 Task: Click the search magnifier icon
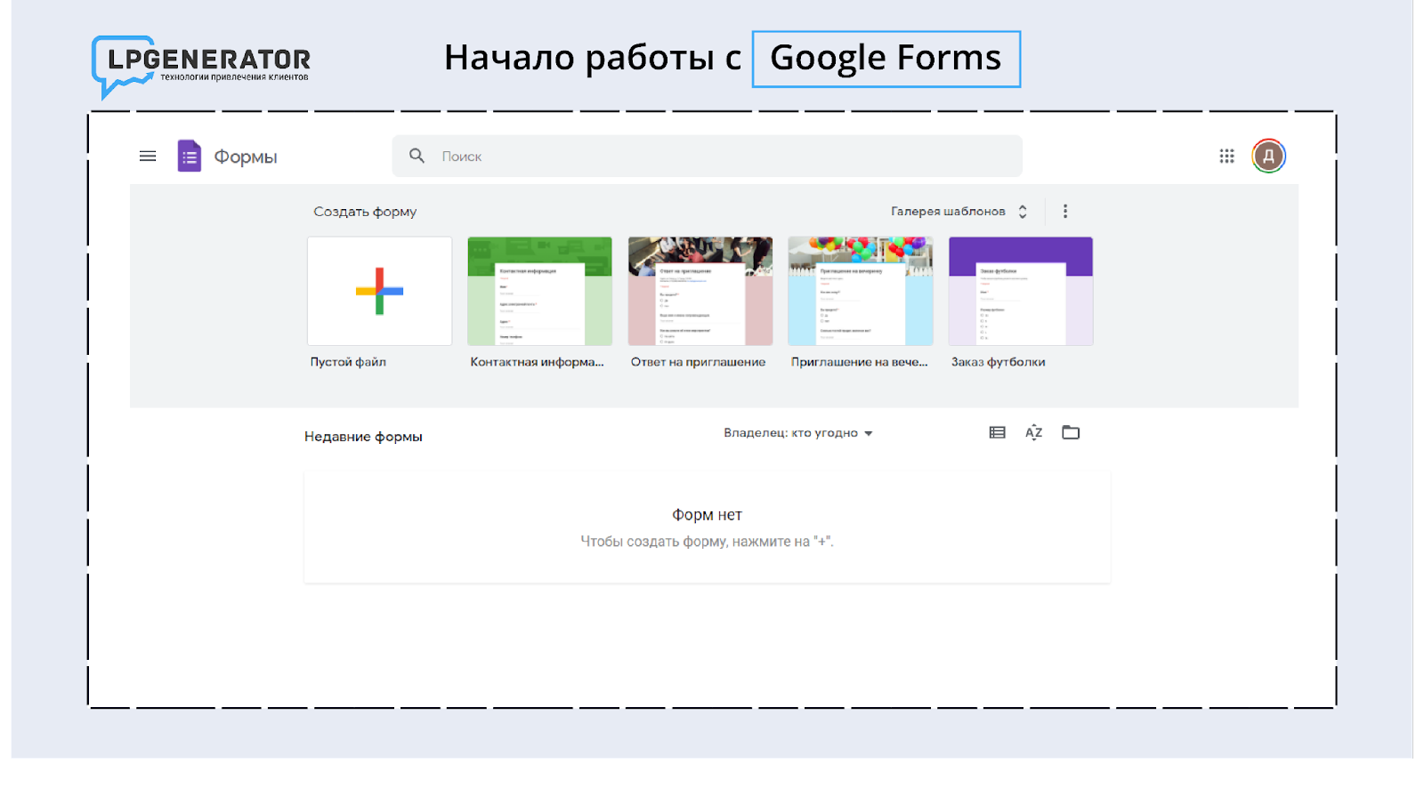pyautogui.click(x=417, y=156)
